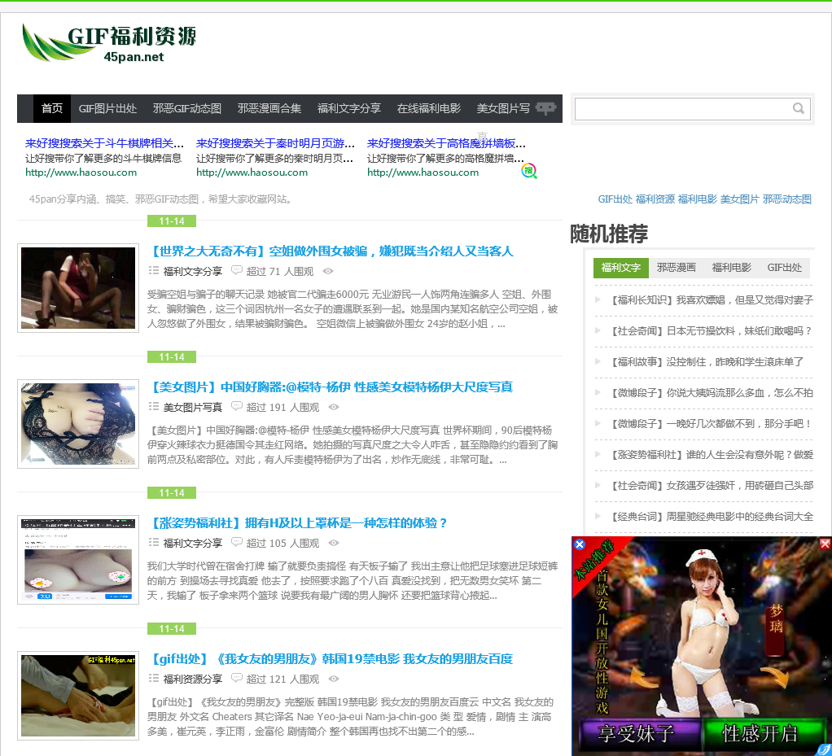The height and width of the screenshot is (756, 832).
Task: Open sidebar item 【社会奇闻】日本无节操饮料
Action: (709, 330)
